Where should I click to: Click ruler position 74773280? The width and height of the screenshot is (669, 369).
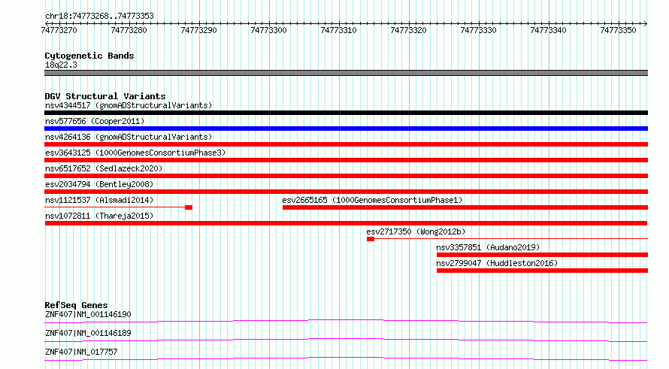pyautogui.click(x=129, y=30)
